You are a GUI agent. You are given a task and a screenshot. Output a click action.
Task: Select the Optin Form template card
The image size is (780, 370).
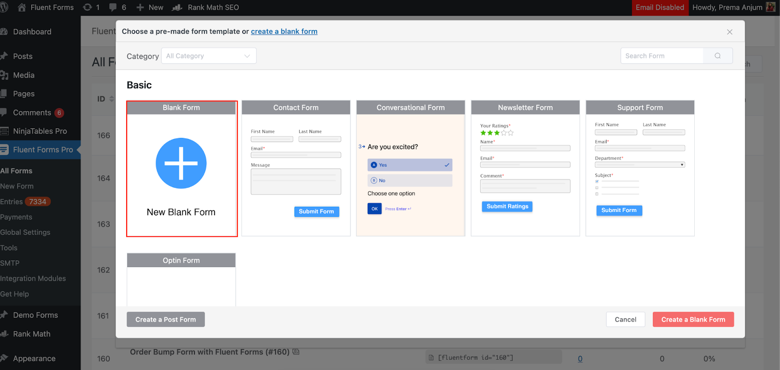pyautogui.click(x=181, y=280)
